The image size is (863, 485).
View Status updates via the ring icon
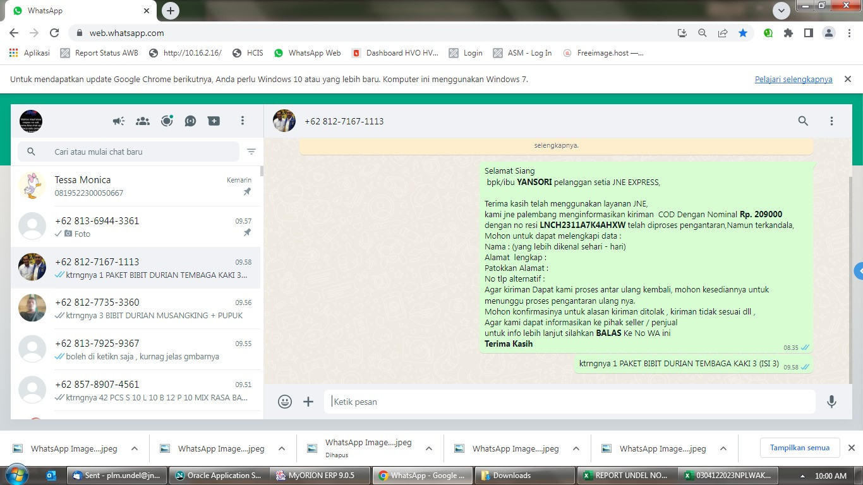click(x=167, y=121)
